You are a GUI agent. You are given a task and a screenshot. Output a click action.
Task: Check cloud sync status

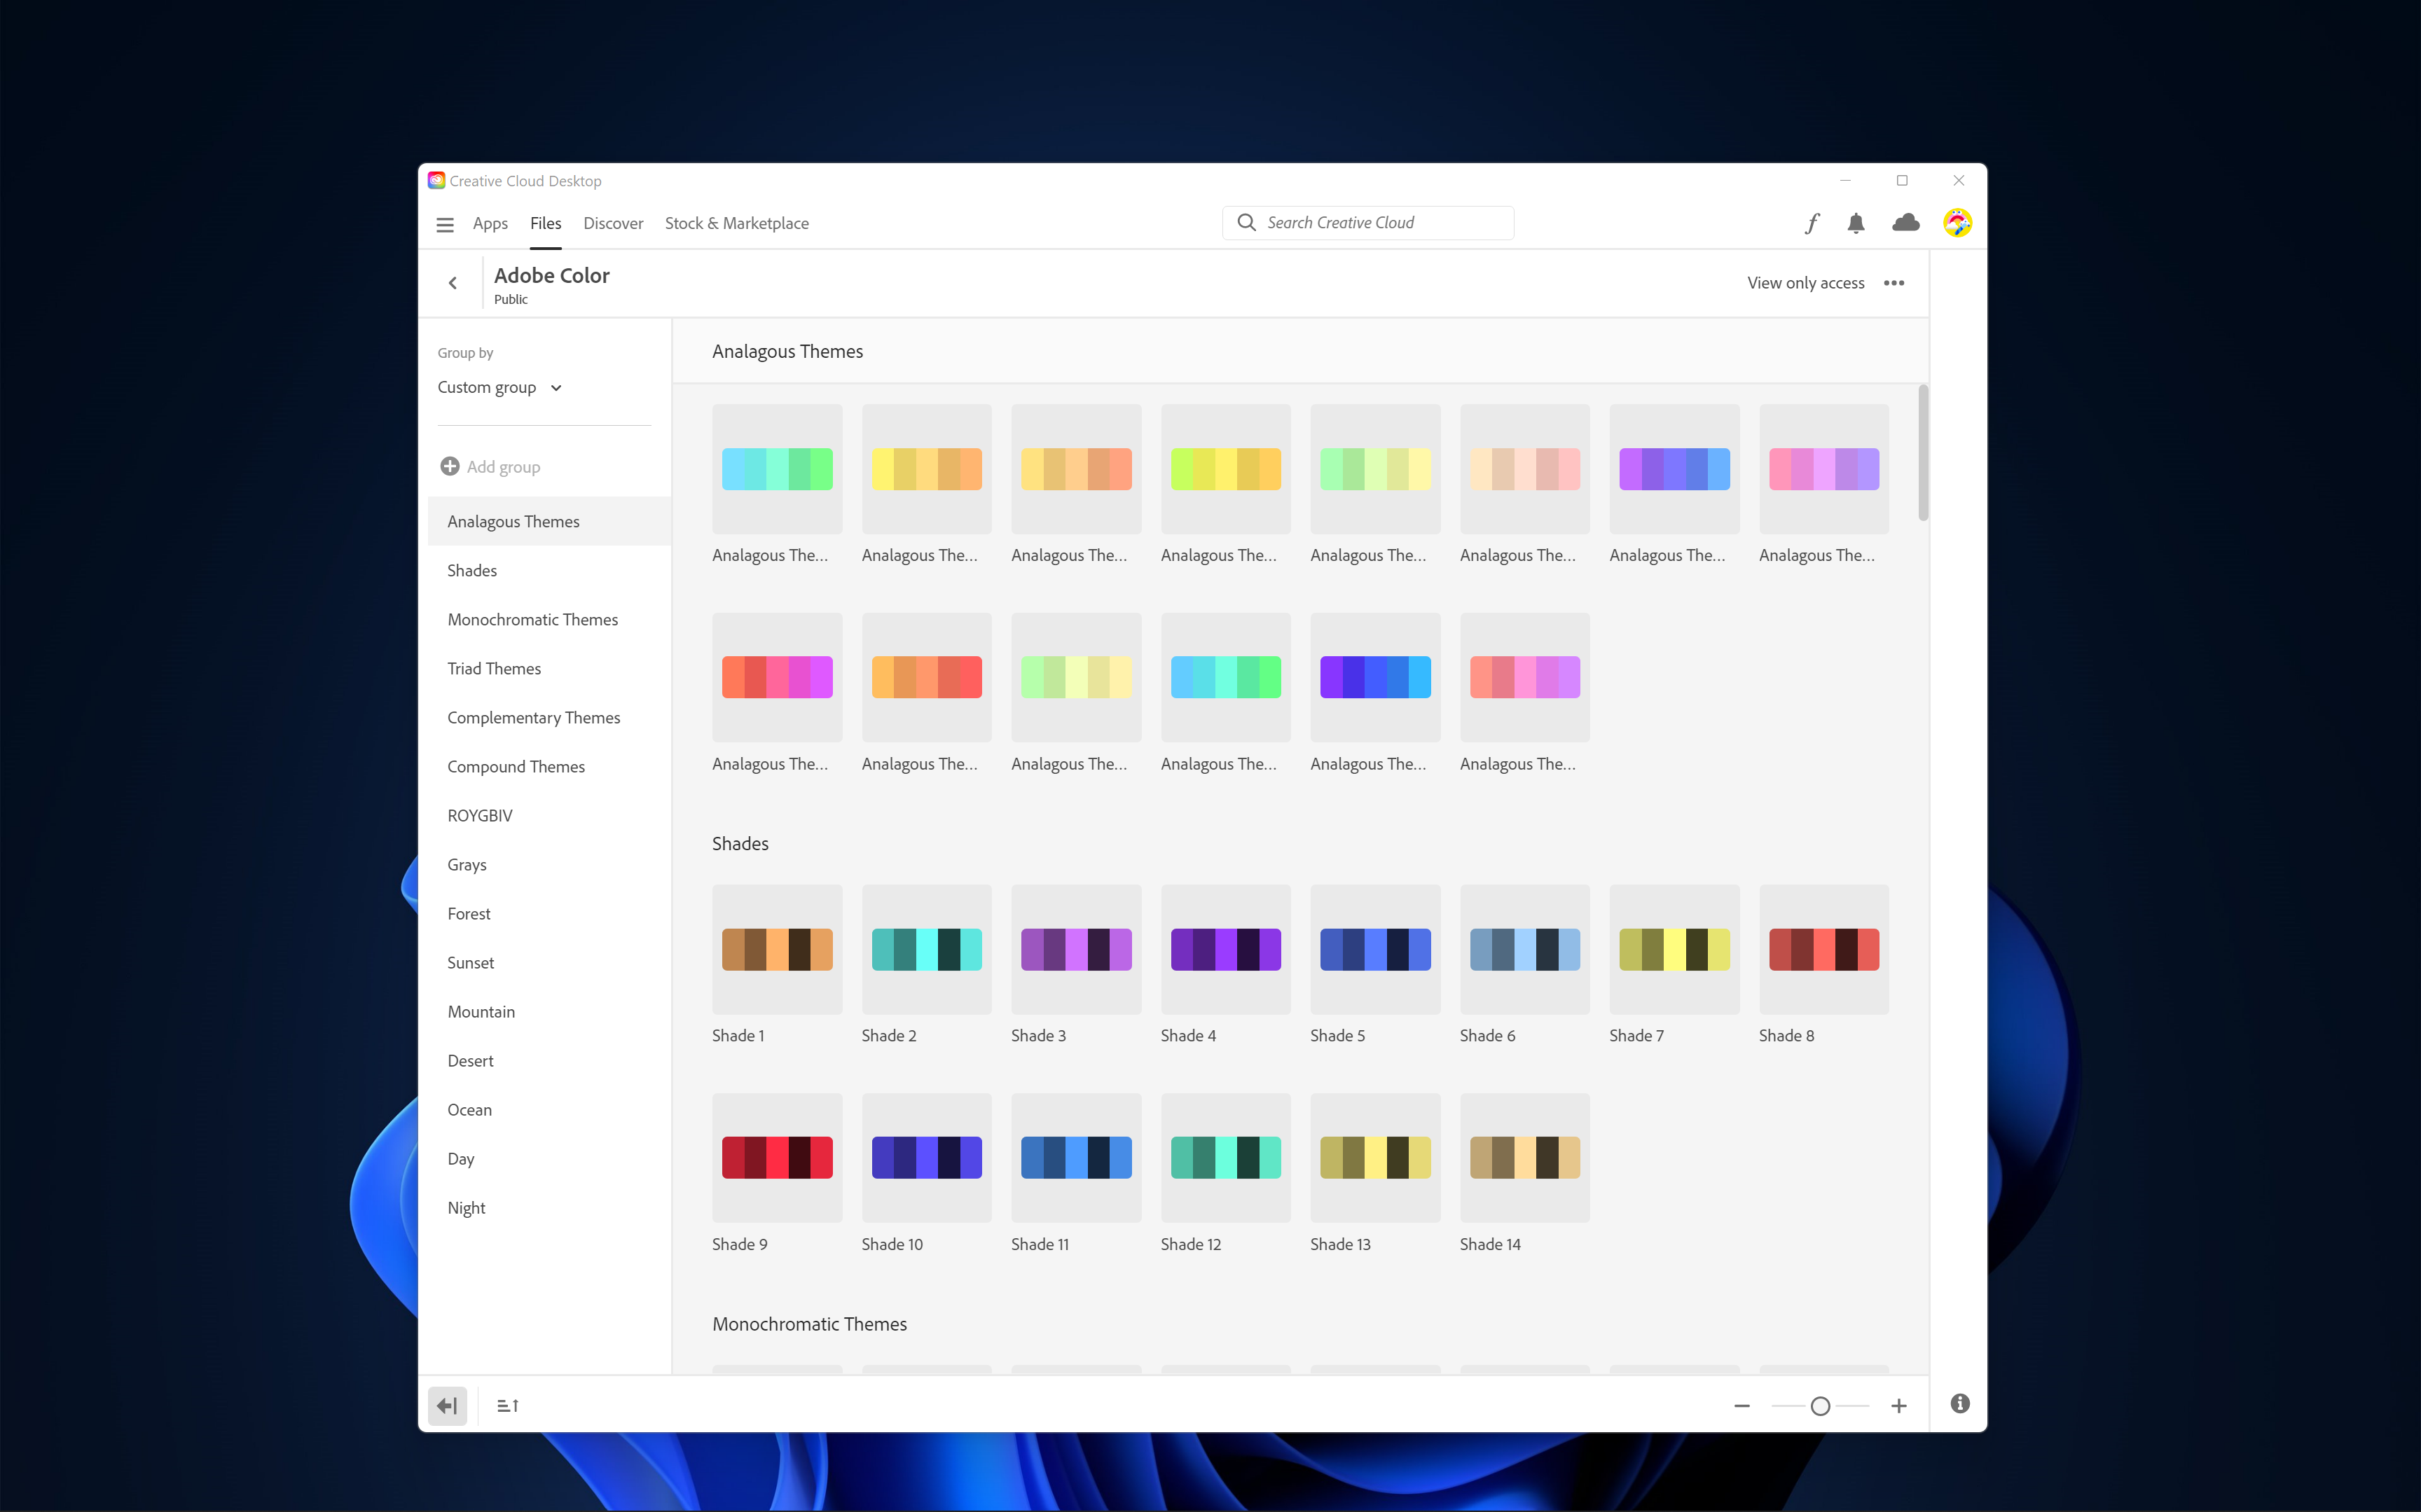point(1905,223)
